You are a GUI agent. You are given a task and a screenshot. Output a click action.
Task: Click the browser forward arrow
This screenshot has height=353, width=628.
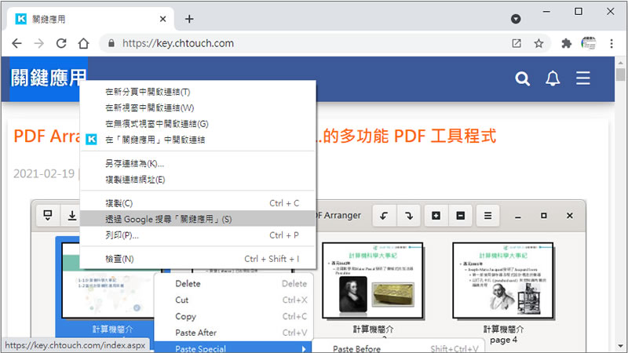point(38,43)
